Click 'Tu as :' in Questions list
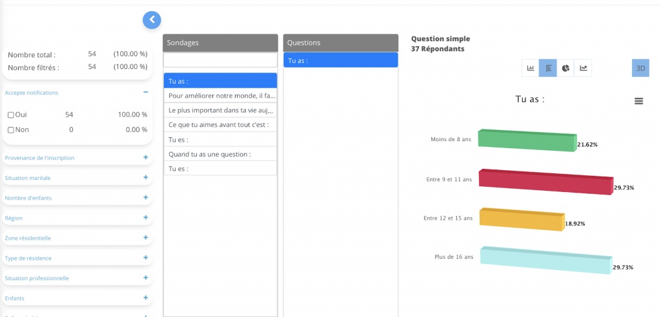661x317 pixels. (340, 61)
